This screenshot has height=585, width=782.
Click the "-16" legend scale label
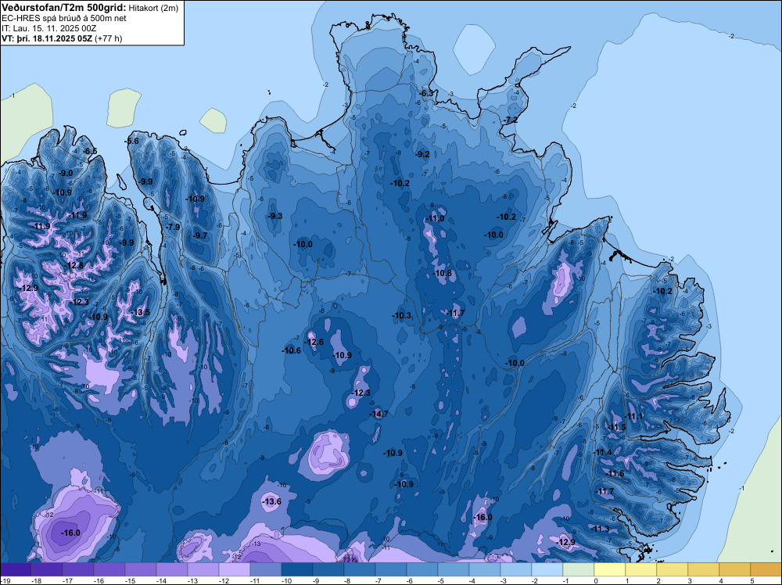(x=99, y=581)
